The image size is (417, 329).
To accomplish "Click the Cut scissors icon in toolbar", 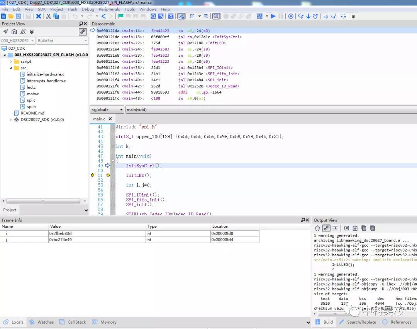I will coord(48,16).
